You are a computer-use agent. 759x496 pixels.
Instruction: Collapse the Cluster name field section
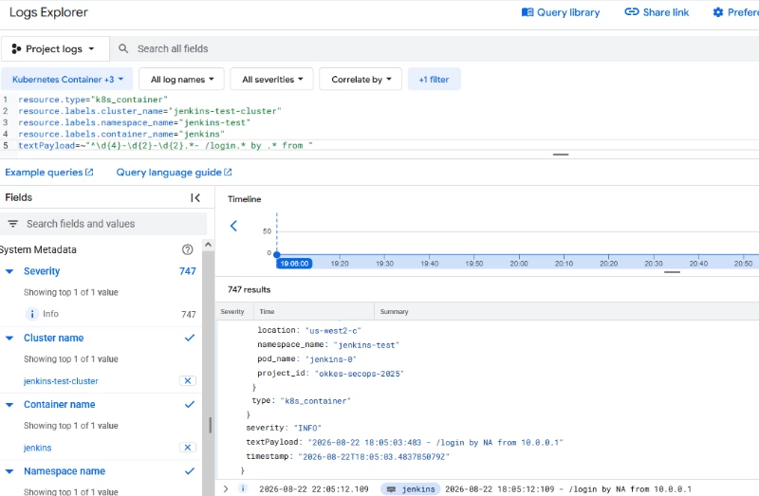(9, 339)
